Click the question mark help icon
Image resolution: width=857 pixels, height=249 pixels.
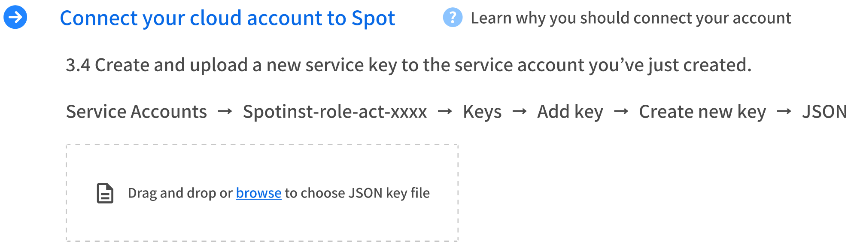tap(453, 18)
